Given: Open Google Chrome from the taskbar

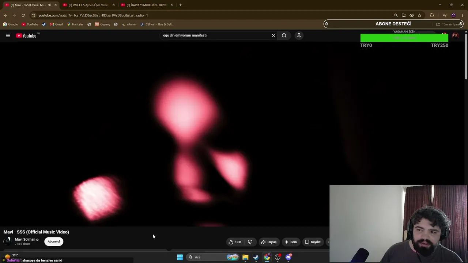Looking at the screenshot, I should click(x=267, y=257).
